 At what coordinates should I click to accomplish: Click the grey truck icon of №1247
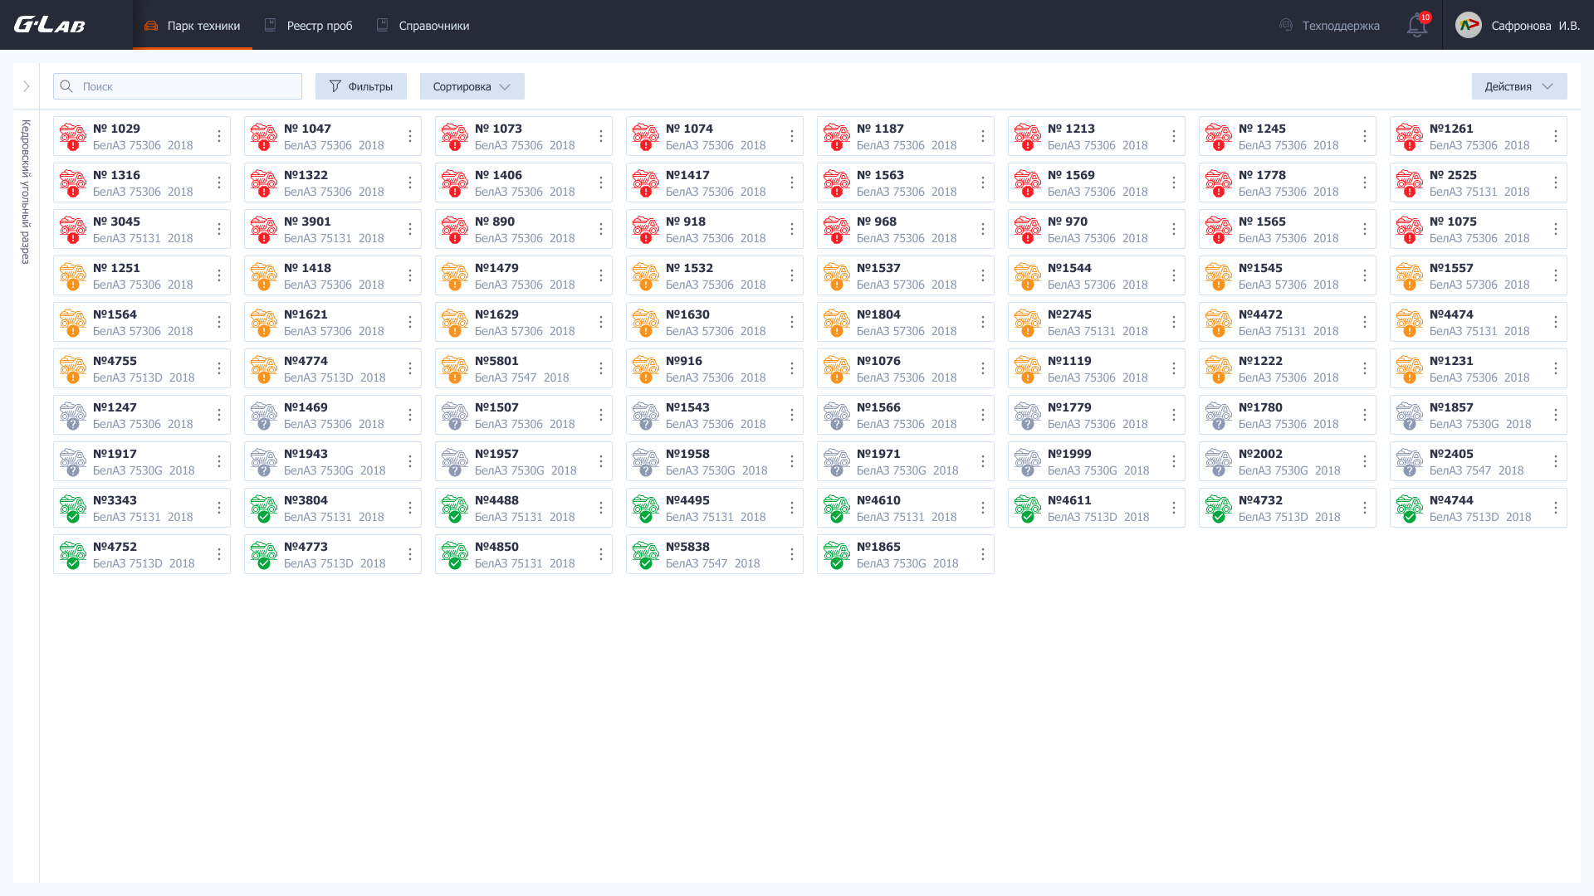tap(73, 415)
